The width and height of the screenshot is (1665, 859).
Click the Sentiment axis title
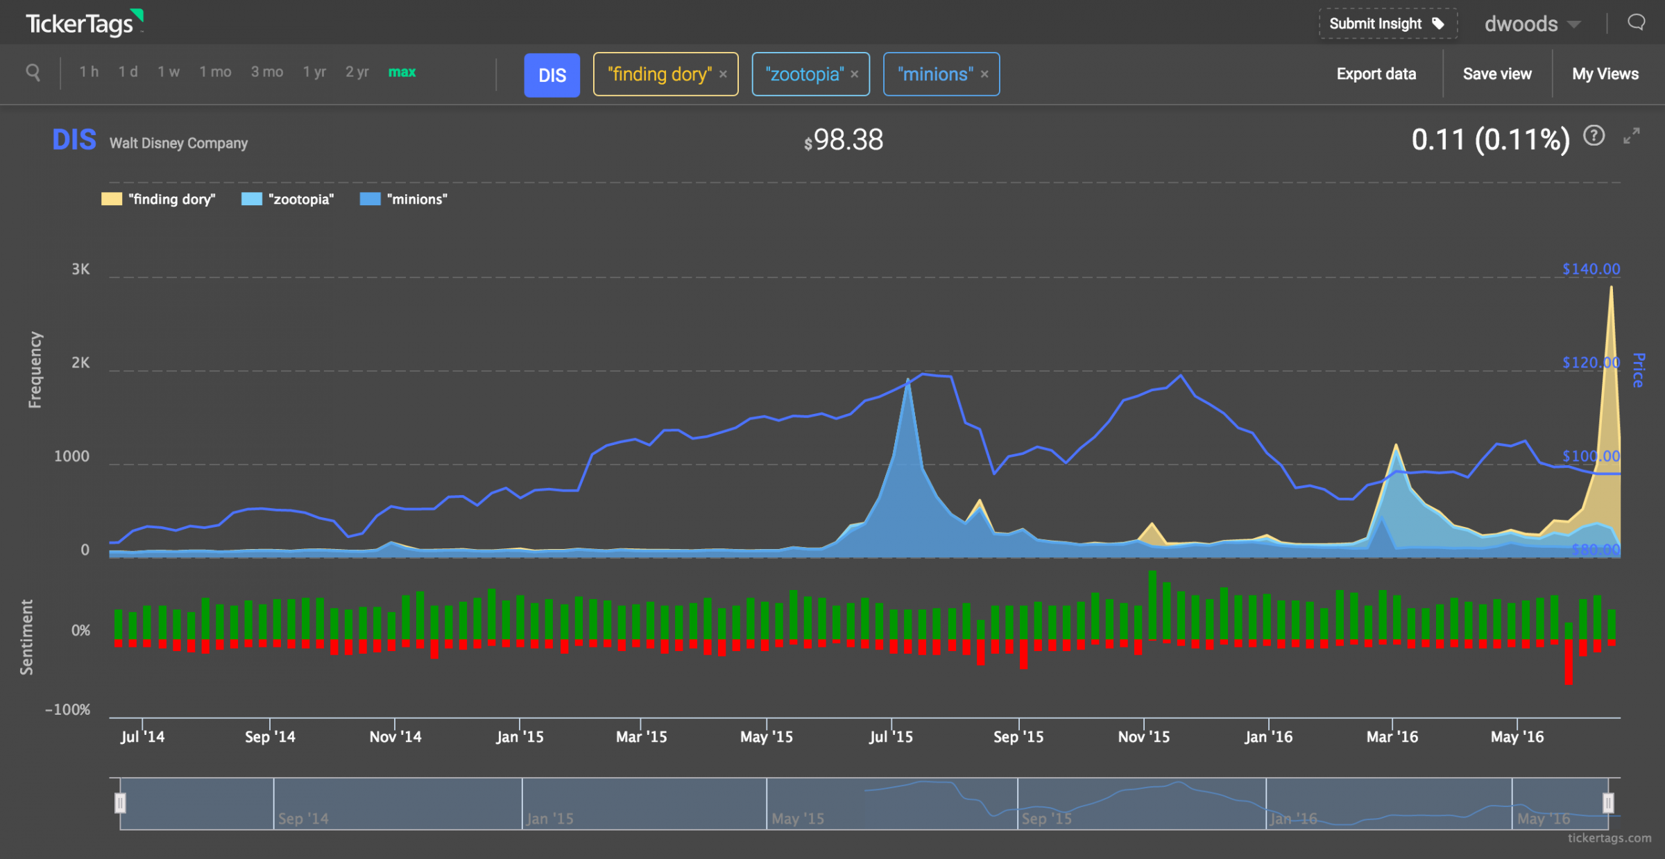[26, 637]
